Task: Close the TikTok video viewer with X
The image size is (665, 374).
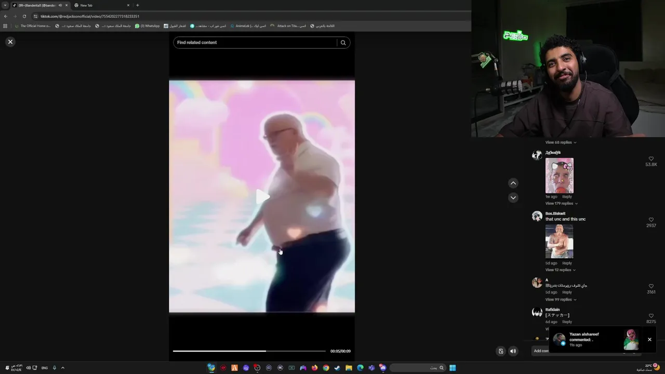Action: [x=10, y=42]
